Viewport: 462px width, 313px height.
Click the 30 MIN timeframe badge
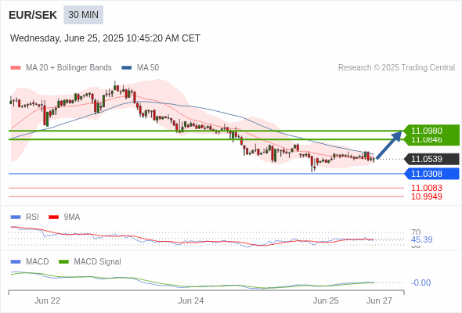pyautogui.click(x=83, y=15)
